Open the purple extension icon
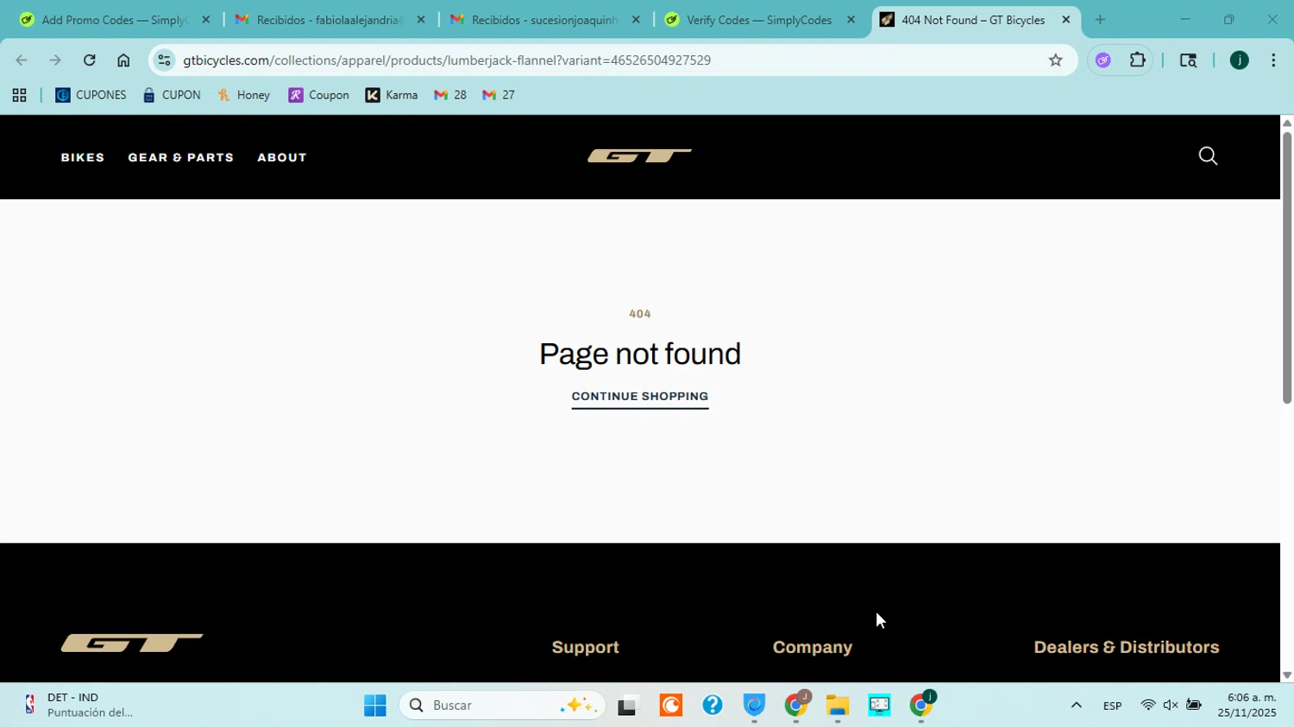 (x=1102, y=60)
